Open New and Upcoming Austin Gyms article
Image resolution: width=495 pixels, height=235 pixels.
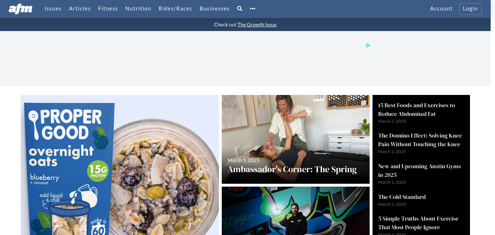(x=419, y=170)
